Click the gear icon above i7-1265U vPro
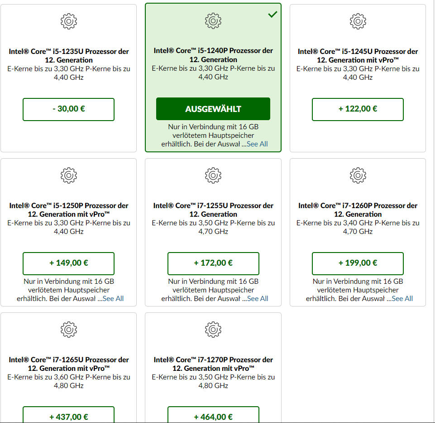 [68, 329]
